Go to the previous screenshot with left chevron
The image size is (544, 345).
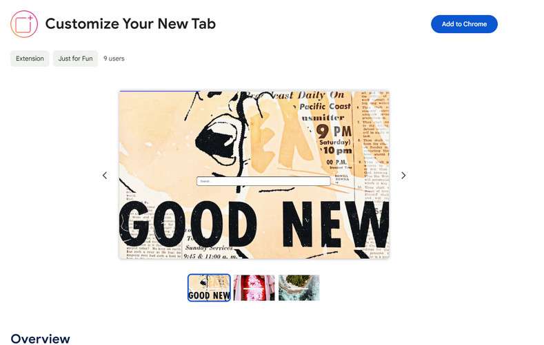[105, 176]
